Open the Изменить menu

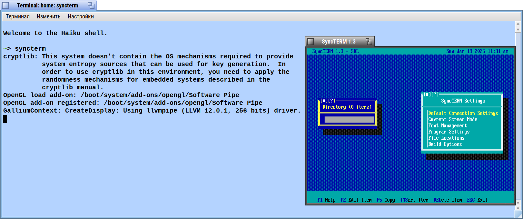tap(48, 16)
